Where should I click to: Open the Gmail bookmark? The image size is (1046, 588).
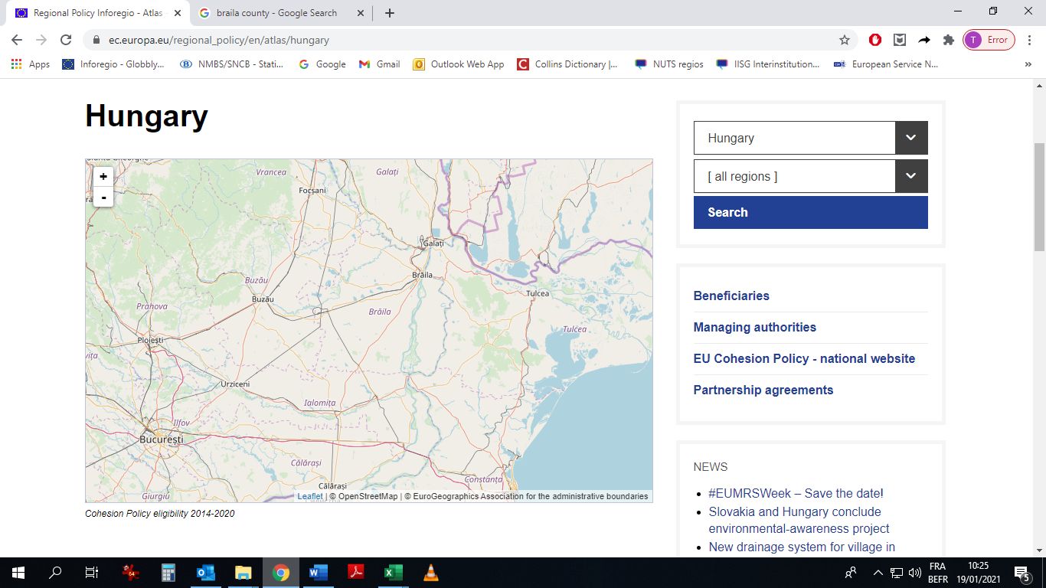(379, 64)
